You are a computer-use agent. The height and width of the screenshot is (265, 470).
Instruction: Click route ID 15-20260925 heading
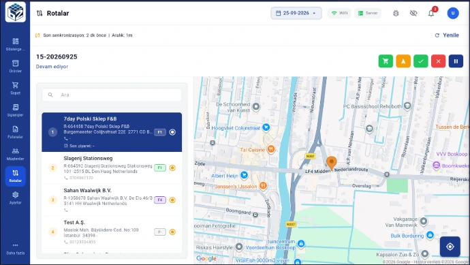coord(57,57)
